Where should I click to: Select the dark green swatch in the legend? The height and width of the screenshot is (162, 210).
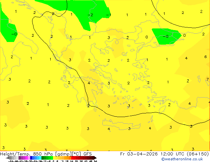43,158
